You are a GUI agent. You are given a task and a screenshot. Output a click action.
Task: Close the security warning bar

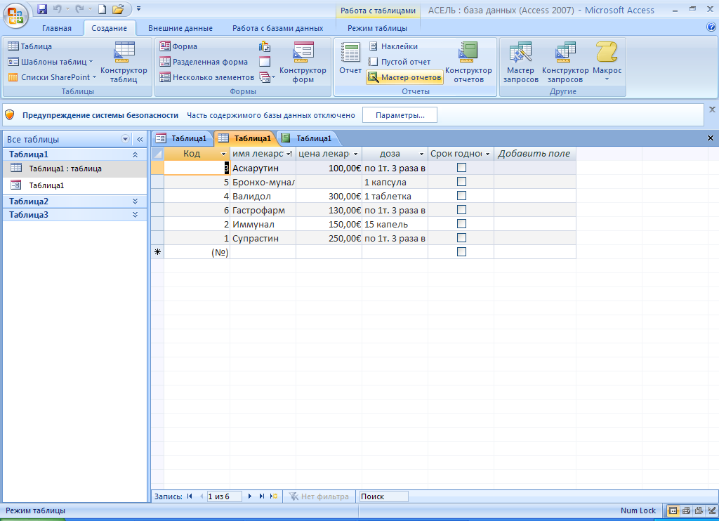(712, 109)
